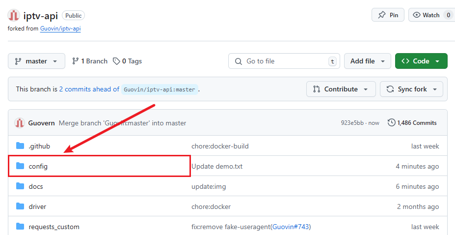This screenshot has height=235, width=455.
Task: Click the tag icon beside 0 Tags
Action: pos(116,61)
